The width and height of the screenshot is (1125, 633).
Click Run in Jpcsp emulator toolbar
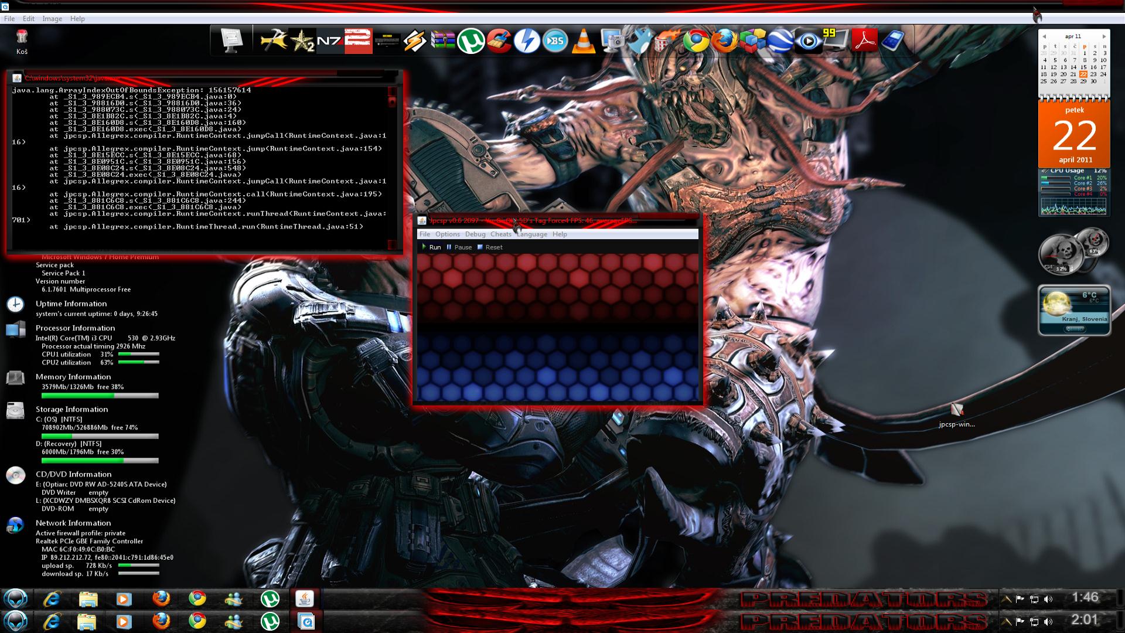431,247
